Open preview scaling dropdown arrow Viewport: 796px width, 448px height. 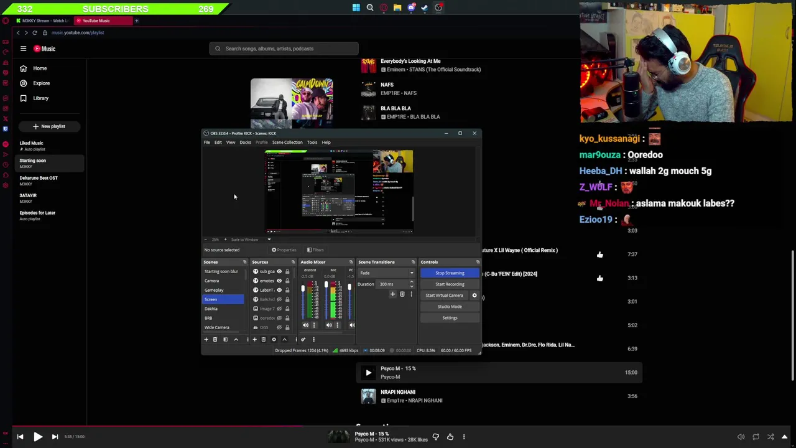(x=269, y=240)
